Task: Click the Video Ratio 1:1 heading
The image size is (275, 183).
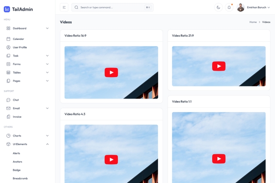Action: click(x=182, y=102)
